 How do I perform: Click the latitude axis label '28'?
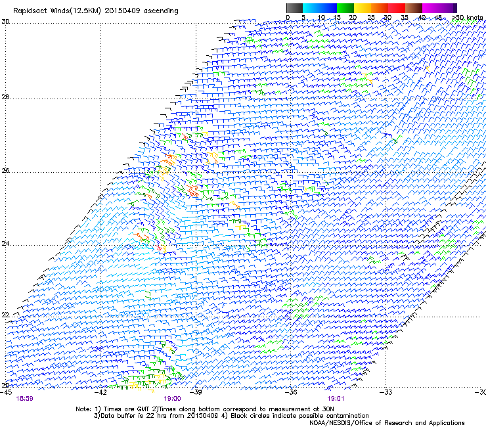click(x=5, y=97)
